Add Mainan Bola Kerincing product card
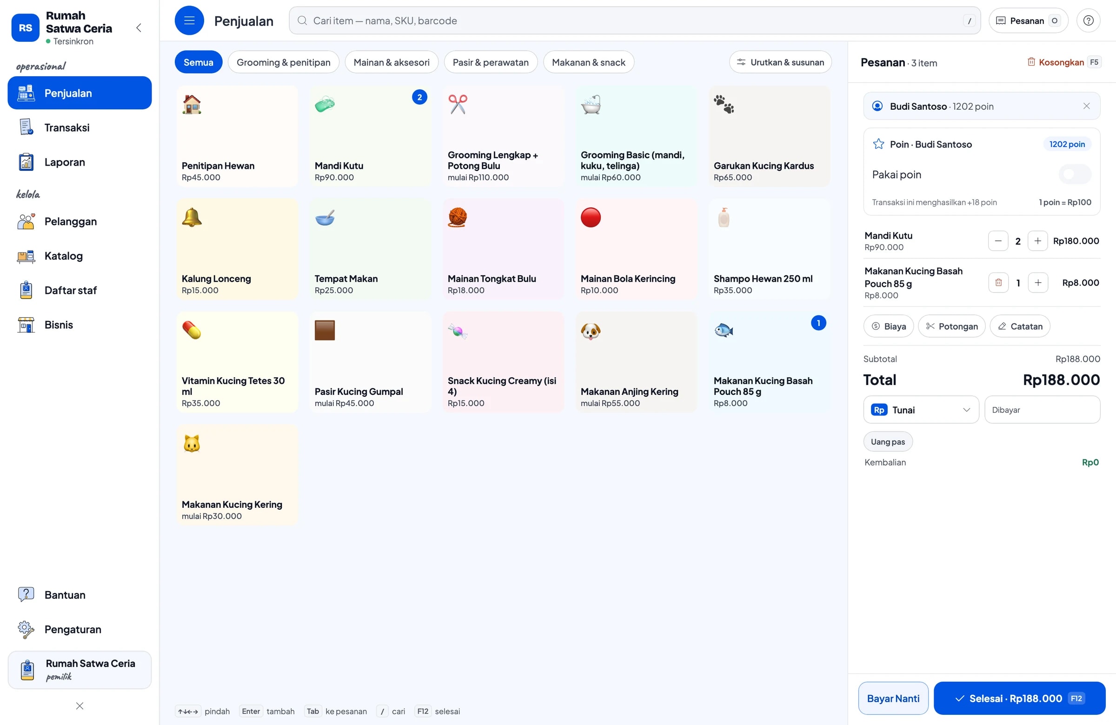Screen dimensions: 1116x725 pos(636,249)
